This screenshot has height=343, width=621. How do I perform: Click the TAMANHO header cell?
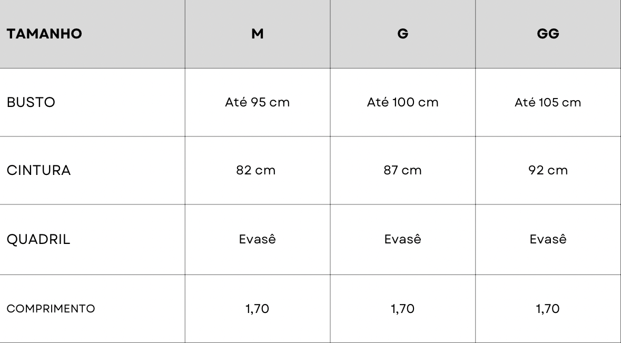pos(44,34)
